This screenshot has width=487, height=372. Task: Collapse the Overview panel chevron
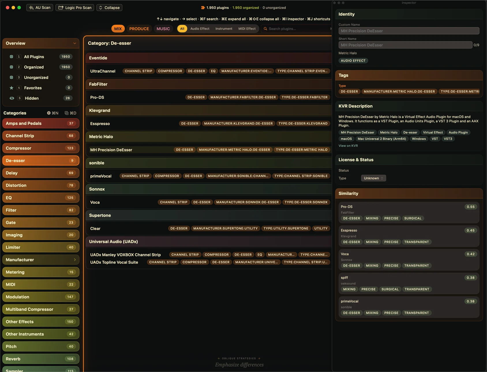click(x=75, y=43)
